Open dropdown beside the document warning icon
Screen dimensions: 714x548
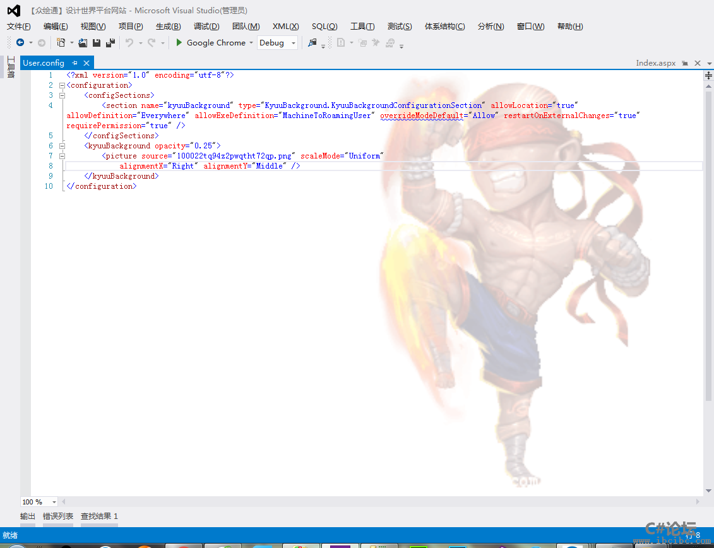(x=352, y=43)
